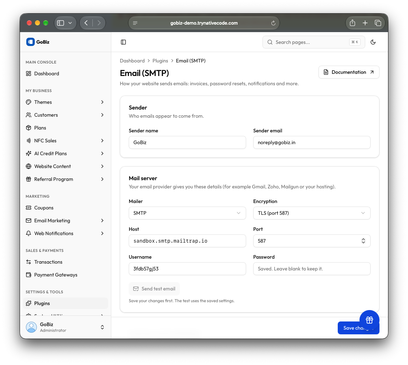Viewport: 408px width, 365px height.
Task: Click the browser forward arrow
Action: pos(99,23)
